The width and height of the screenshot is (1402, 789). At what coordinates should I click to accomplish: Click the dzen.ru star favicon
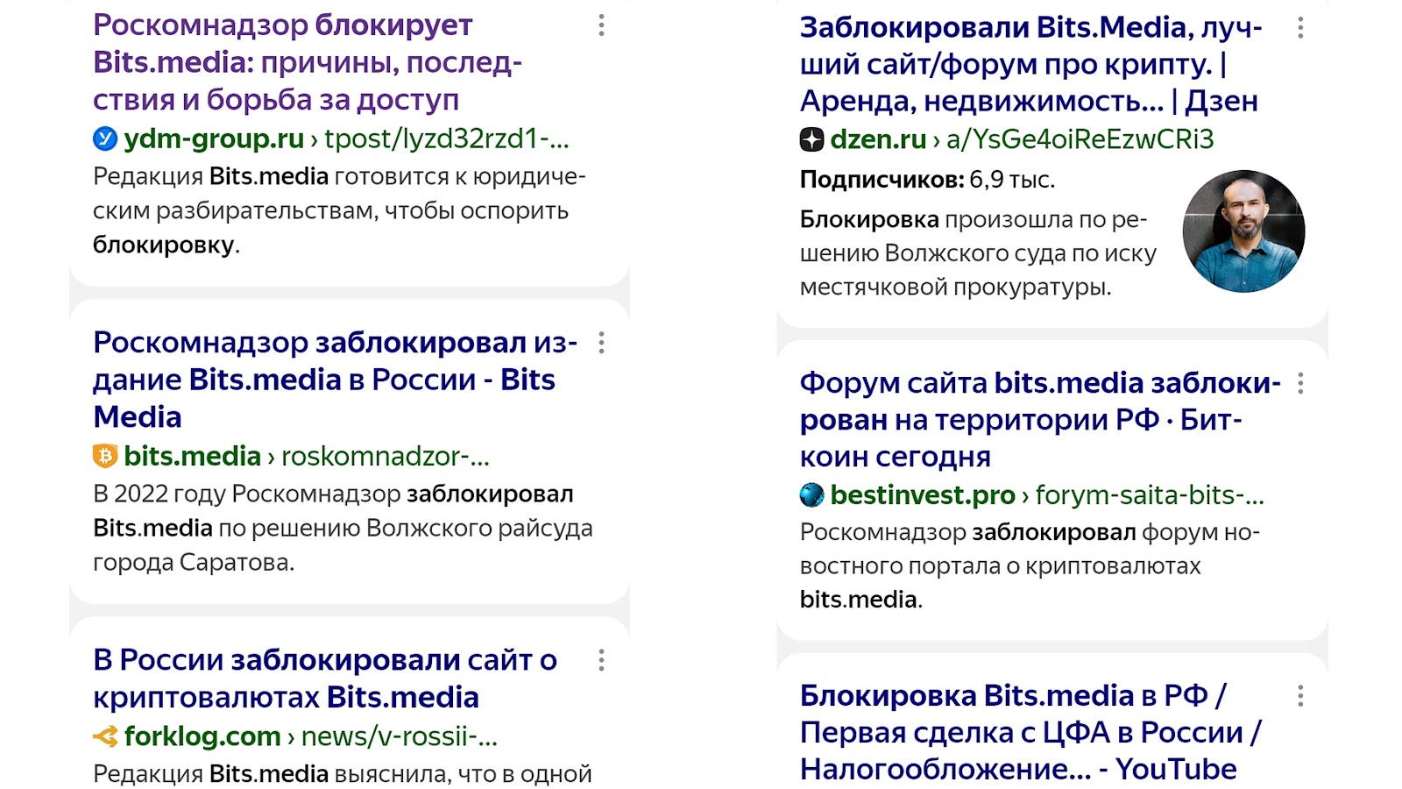812,139
